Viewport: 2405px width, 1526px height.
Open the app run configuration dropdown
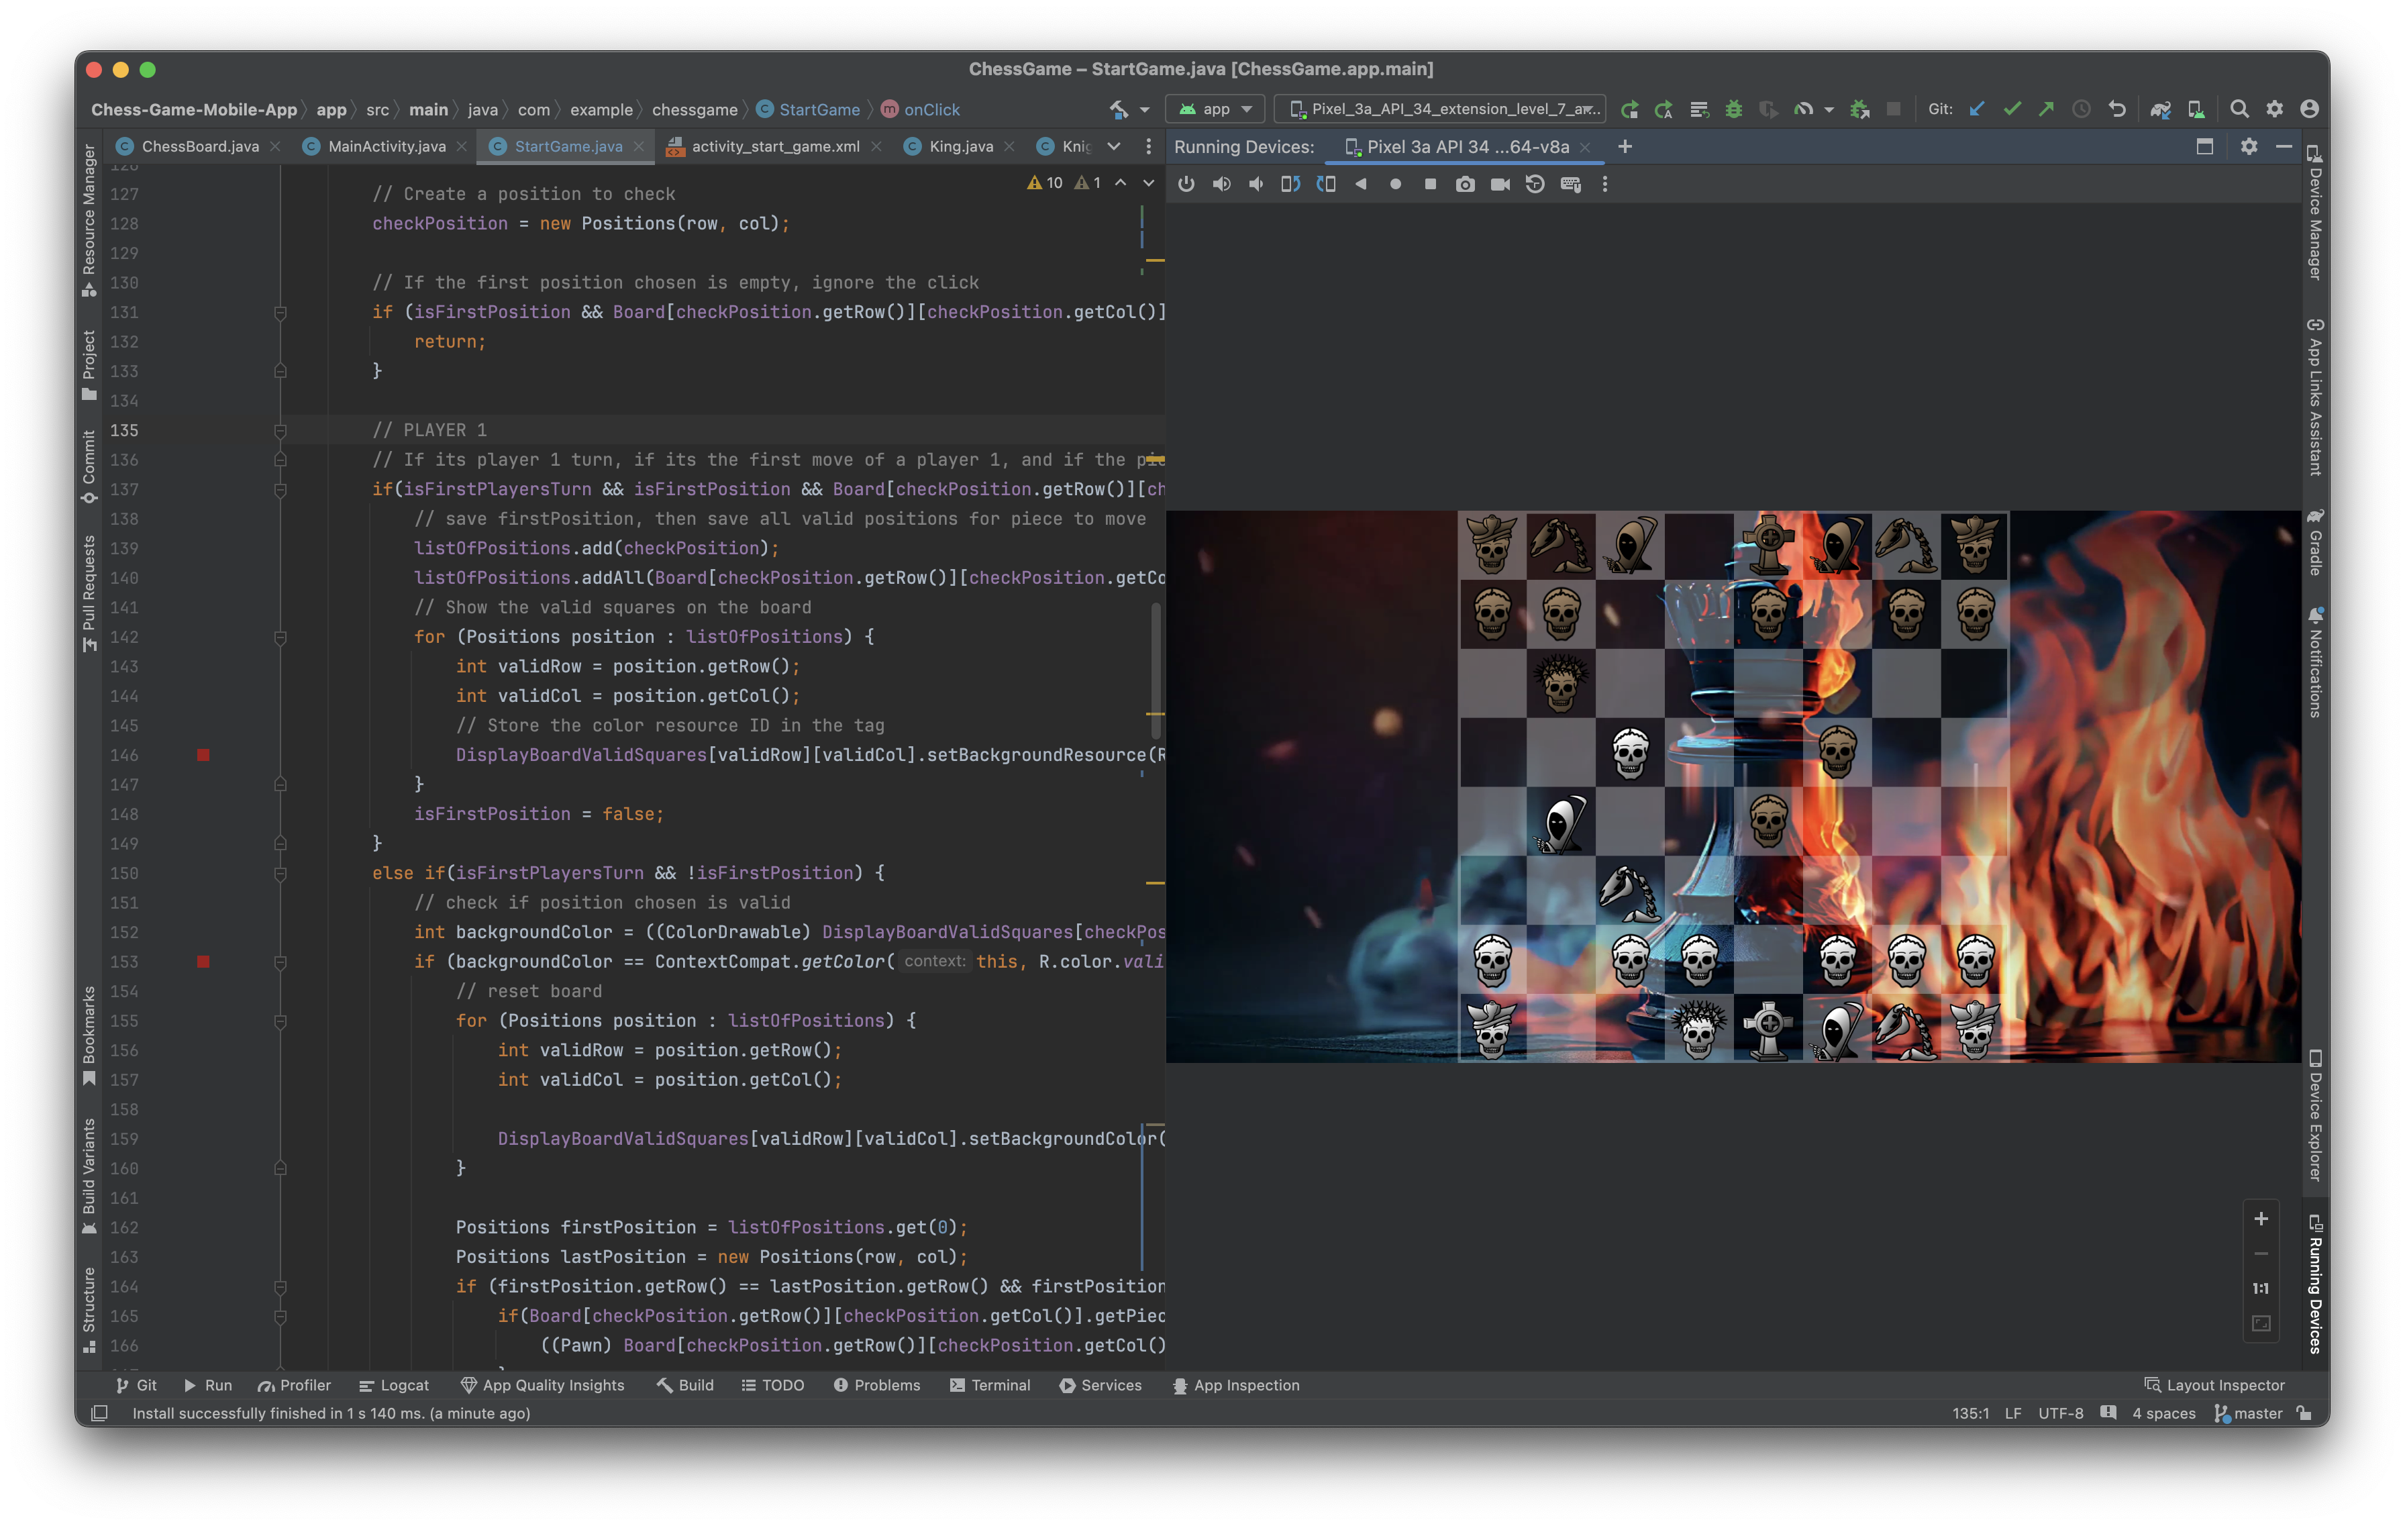[1215, 110]
